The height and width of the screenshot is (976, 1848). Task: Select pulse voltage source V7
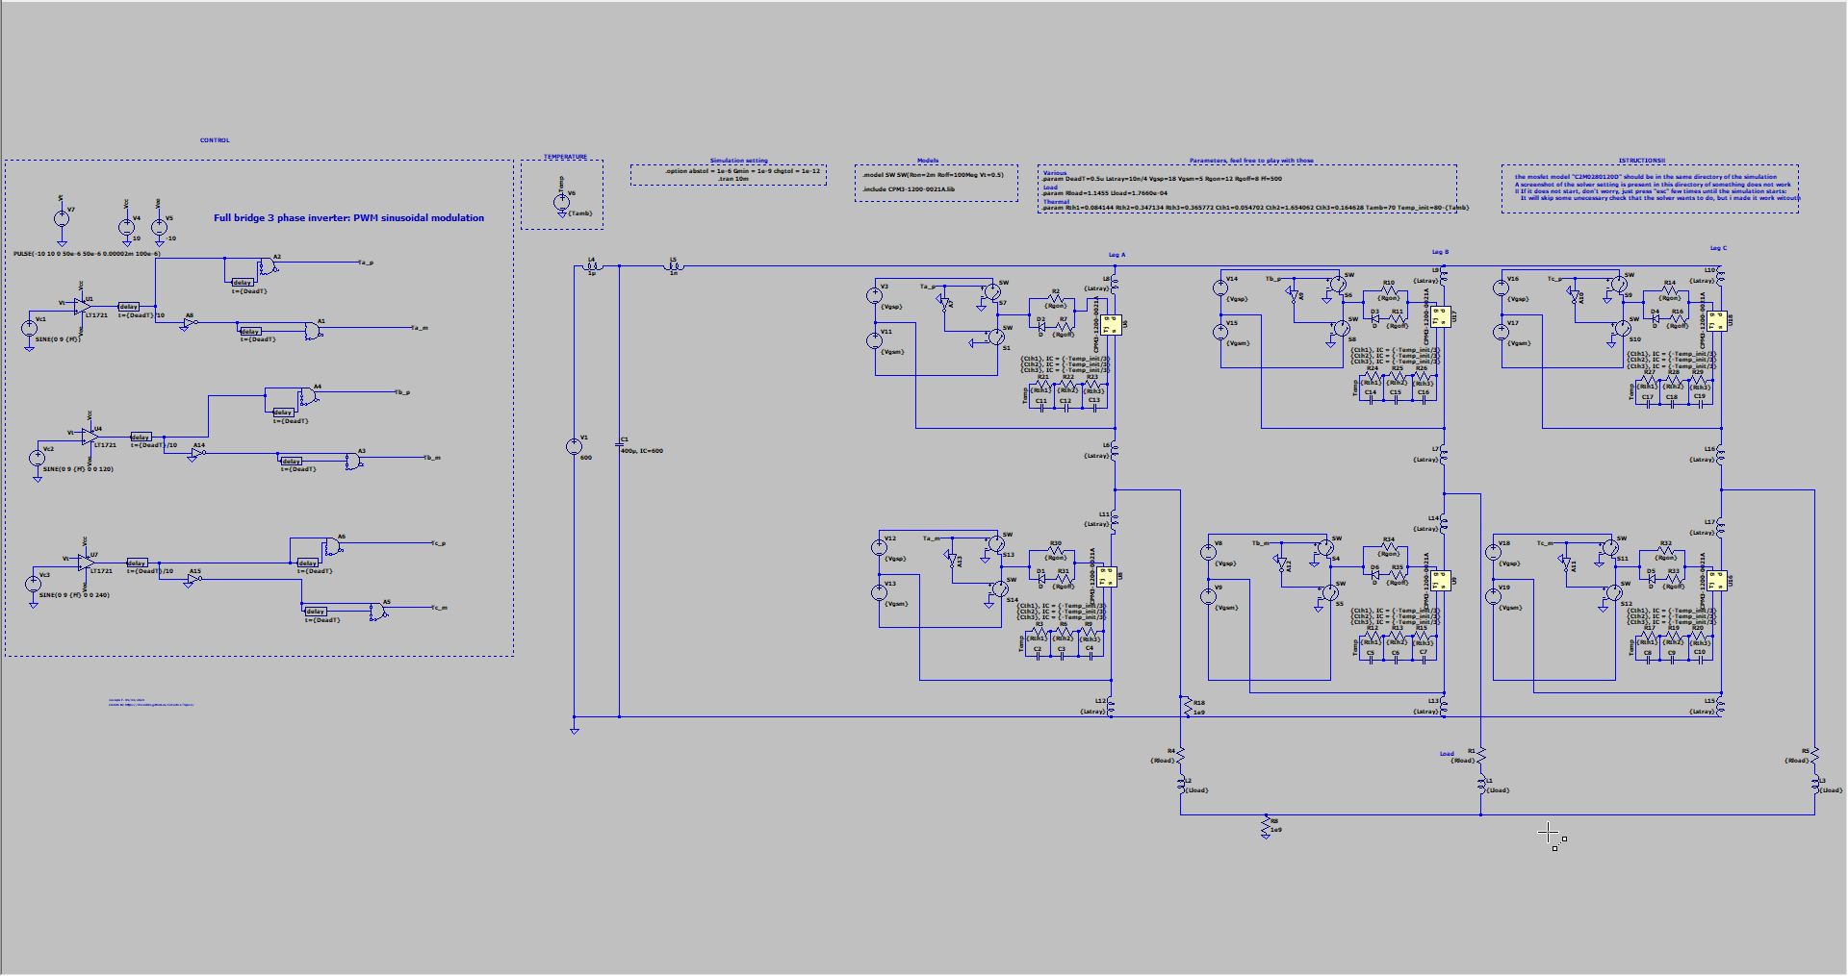[62, 218]
